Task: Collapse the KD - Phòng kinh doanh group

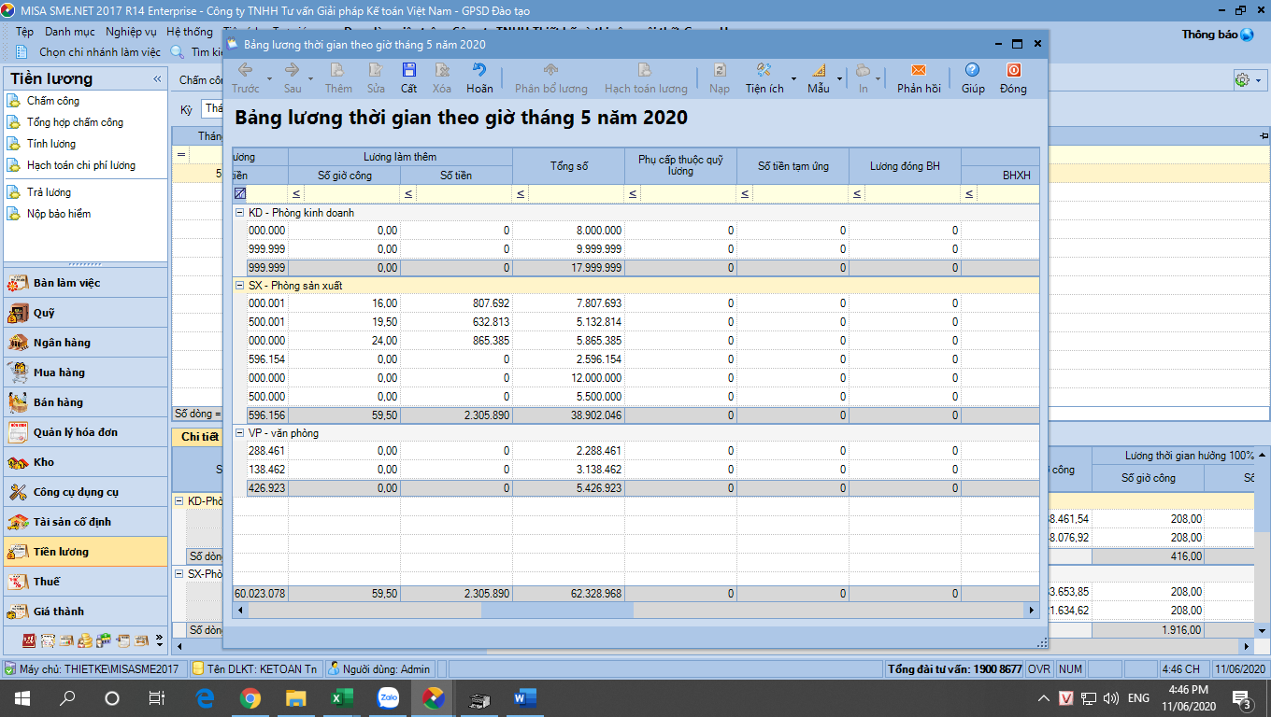Action: (x=240, y=213)
